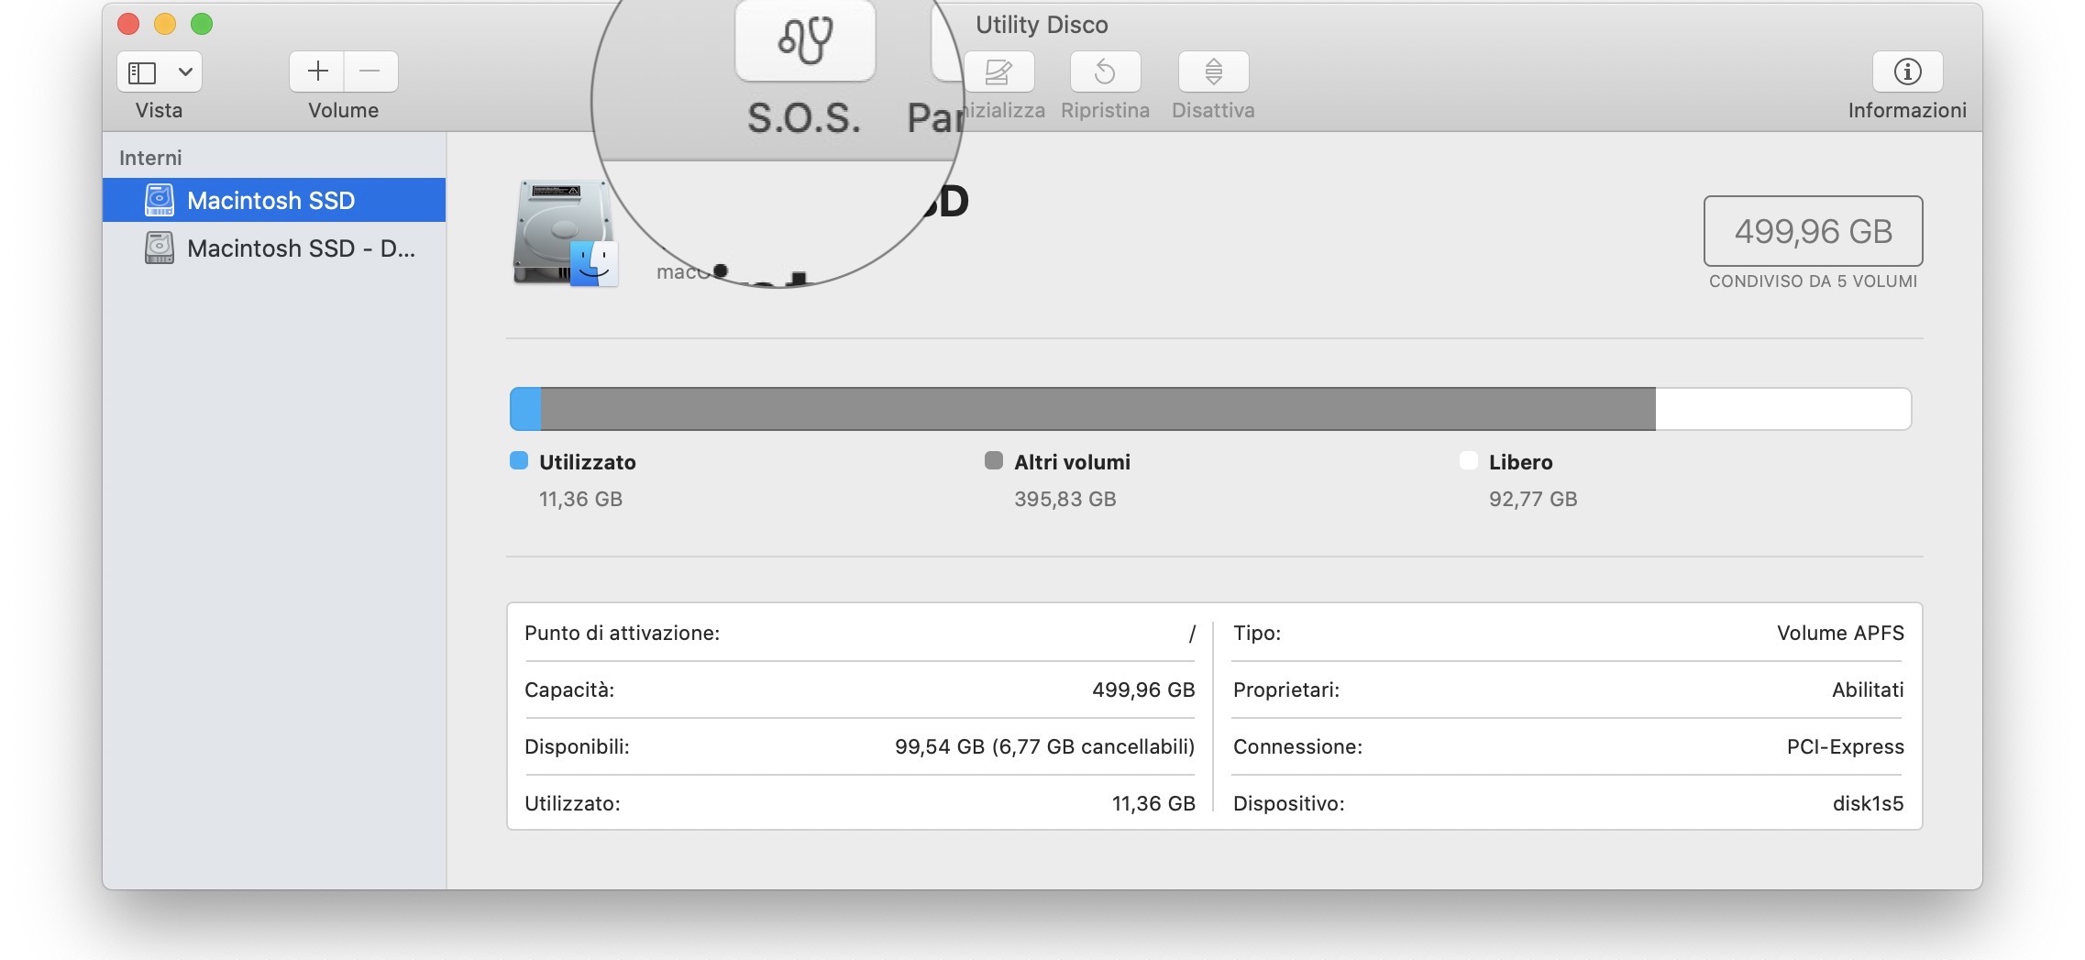2085x960 pixels.
Task: Click the gray Altri volumi legend swatch
Action: click(x=994, y=461)
